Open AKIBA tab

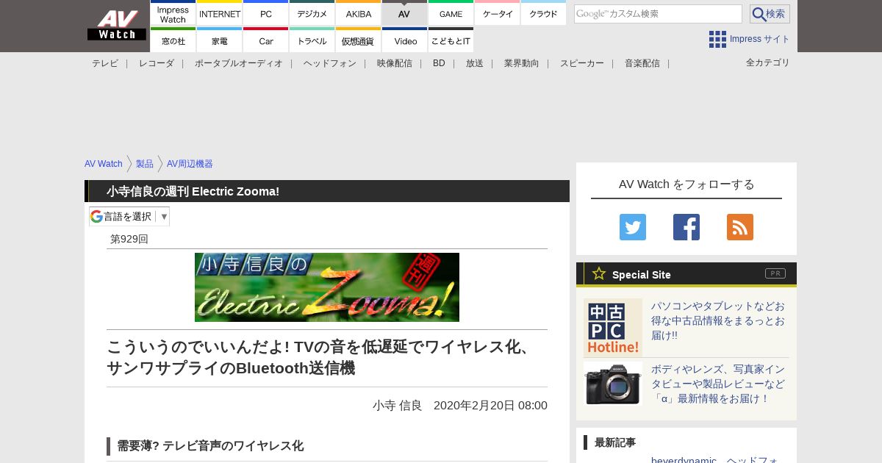359,13
